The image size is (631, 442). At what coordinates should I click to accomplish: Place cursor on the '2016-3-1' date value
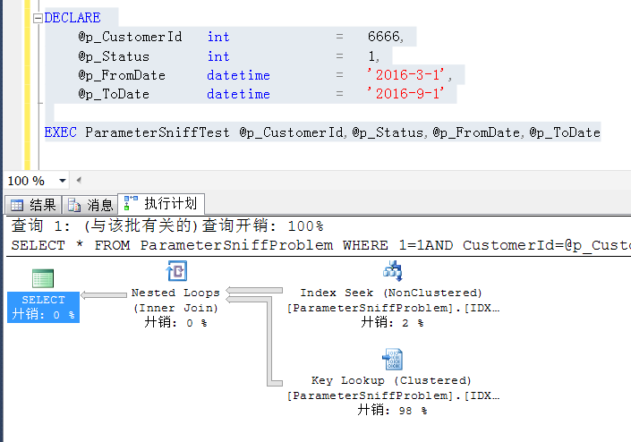414,75
